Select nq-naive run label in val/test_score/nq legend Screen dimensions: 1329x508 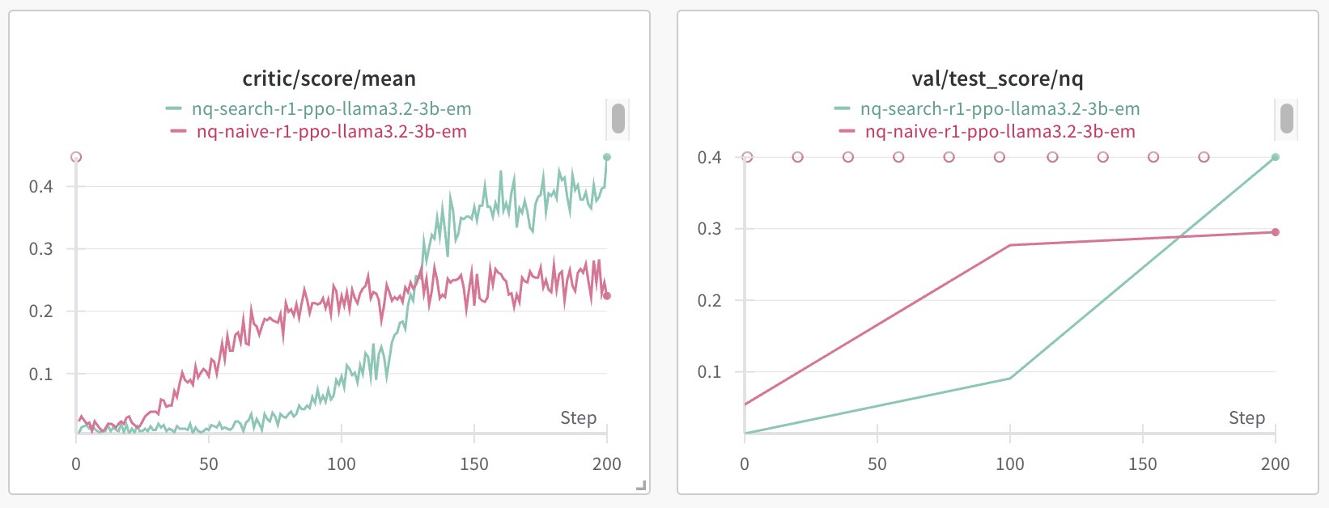click(x=1000, y=131)
